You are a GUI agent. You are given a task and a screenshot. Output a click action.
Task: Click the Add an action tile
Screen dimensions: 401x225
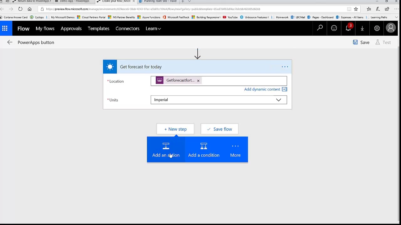click(166, 150)
